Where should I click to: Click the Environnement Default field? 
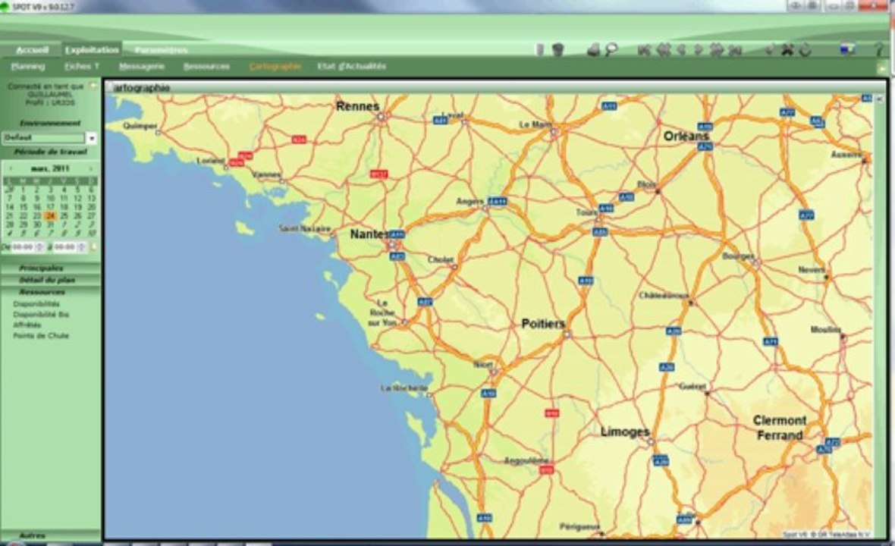click(x=43, y=138)
